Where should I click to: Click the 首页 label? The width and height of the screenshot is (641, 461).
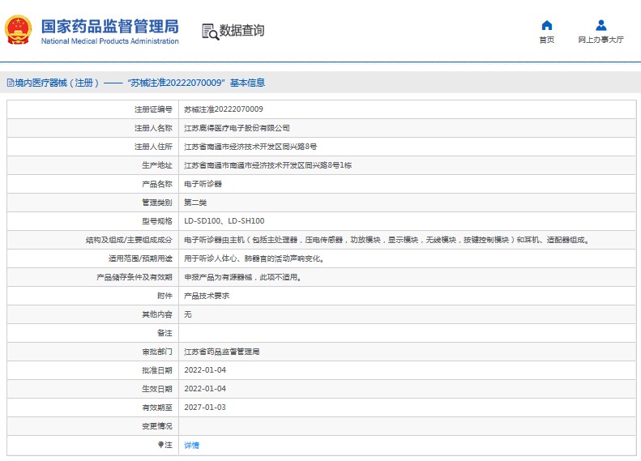[x=546, y=40]
